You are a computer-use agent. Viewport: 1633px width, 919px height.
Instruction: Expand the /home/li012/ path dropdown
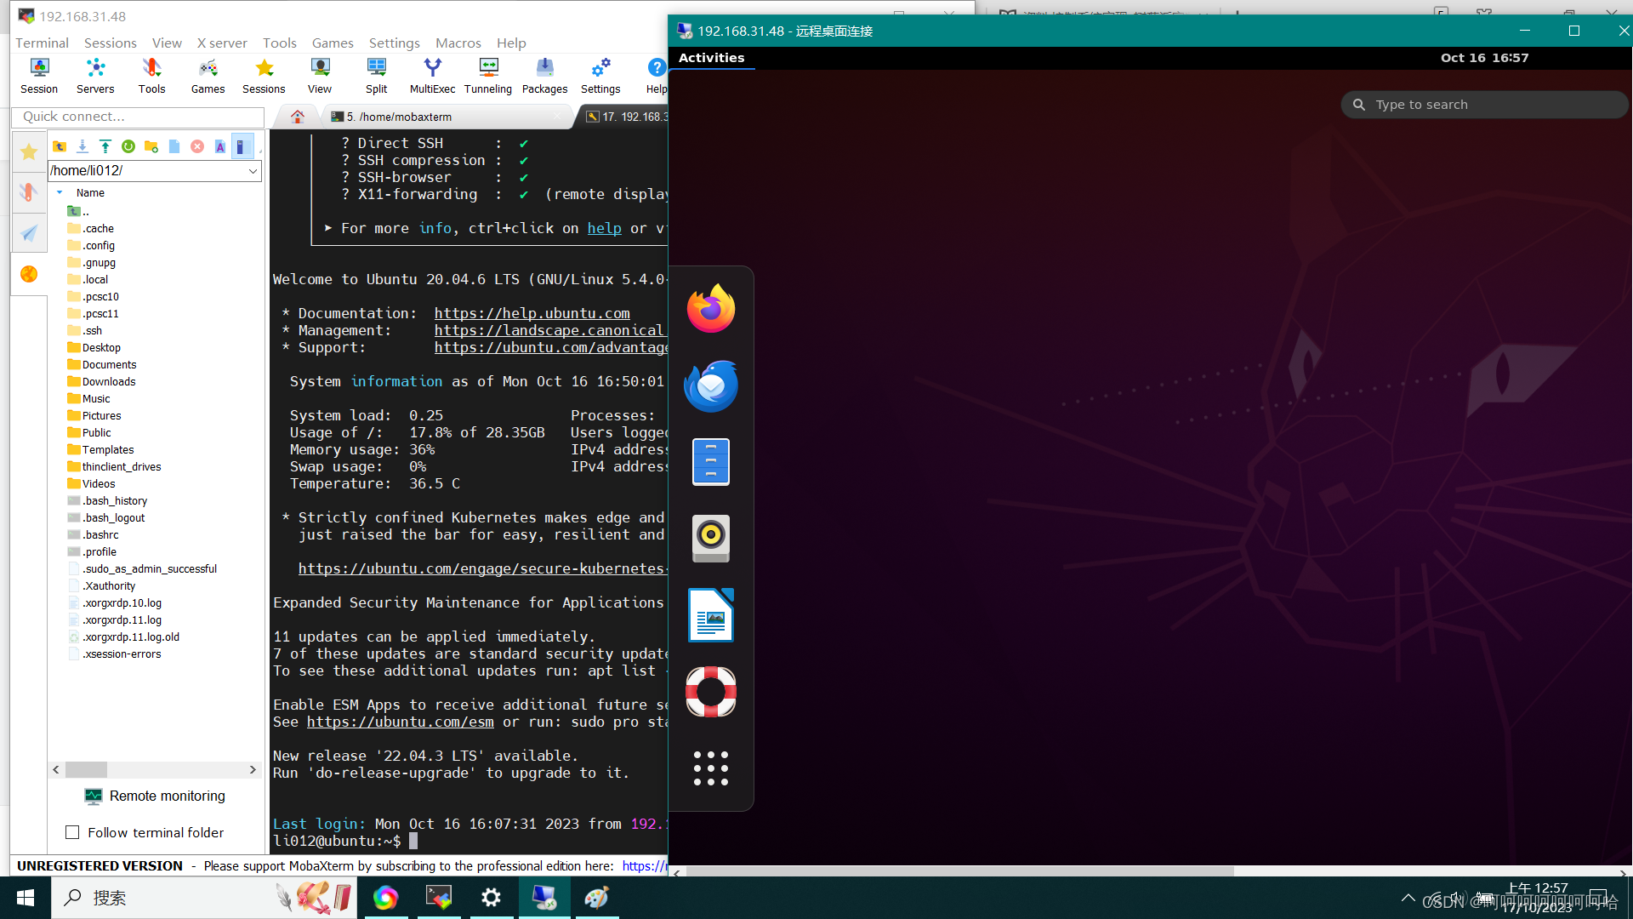click(x=253, y=171)
